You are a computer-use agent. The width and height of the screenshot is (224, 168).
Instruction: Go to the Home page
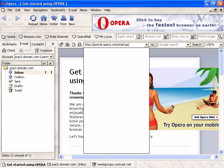tap(43, 20)
